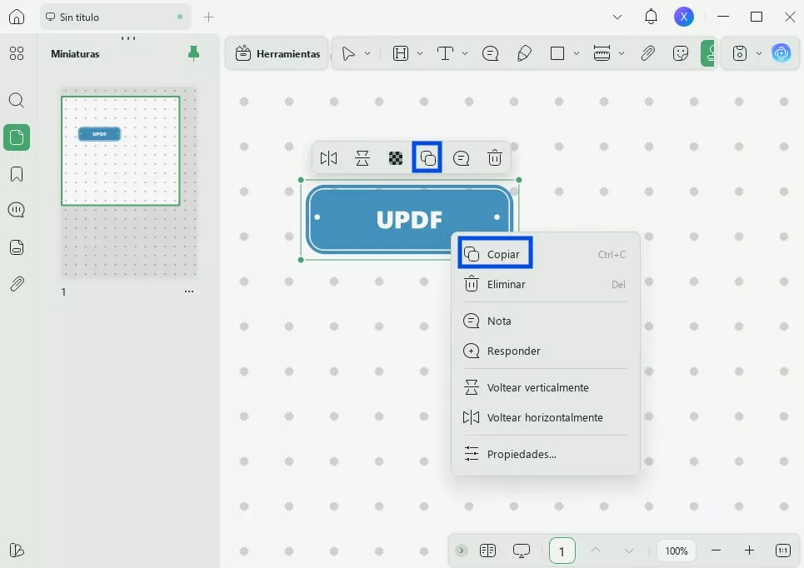Image resolution: width=804 pixels, height=568 pixels.
Task: Click the page number field
Action: click(x=562, y=551)
